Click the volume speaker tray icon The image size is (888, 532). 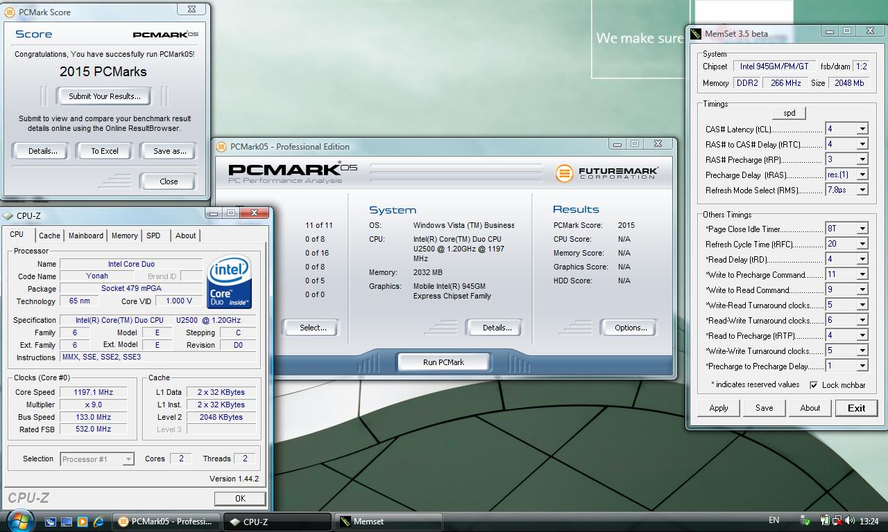pyautogui.click(x=851, y=521)
